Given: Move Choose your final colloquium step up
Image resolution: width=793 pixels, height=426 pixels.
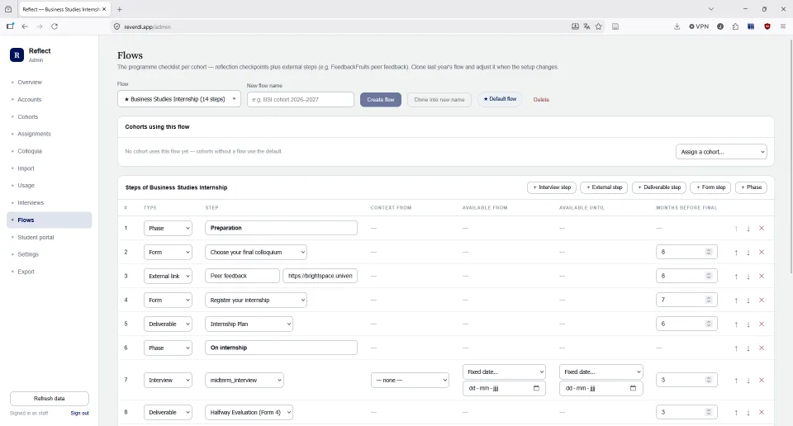Looking at the screenshot, I should (736, 252).
